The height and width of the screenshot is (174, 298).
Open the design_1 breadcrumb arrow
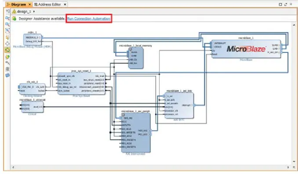pos(34,11)
